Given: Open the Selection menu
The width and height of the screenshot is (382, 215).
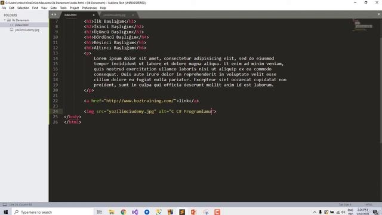Looking at the screenshot, I should [x=23, y=8].
